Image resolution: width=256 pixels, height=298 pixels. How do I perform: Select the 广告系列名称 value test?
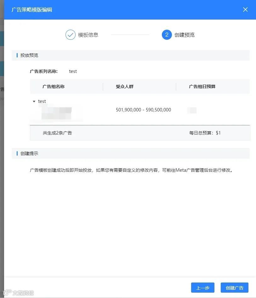(x=73, y=71)
